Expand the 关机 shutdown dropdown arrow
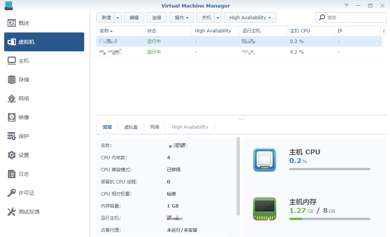 (218, 18)
